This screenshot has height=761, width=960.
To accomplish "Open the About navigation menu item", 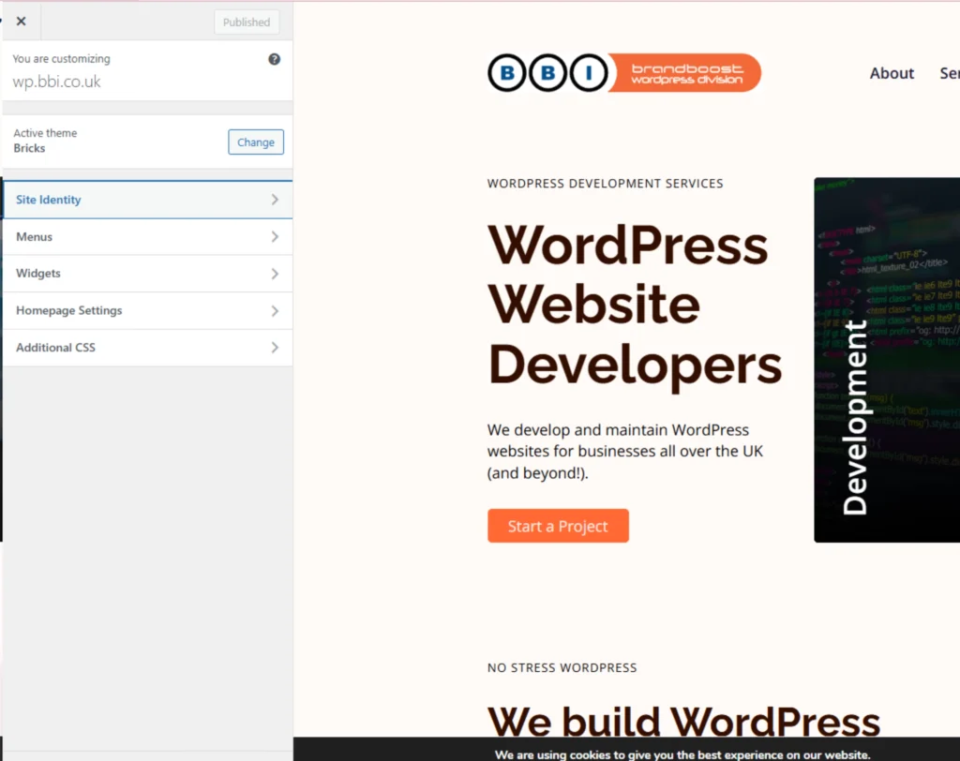I will pos(891,73).
